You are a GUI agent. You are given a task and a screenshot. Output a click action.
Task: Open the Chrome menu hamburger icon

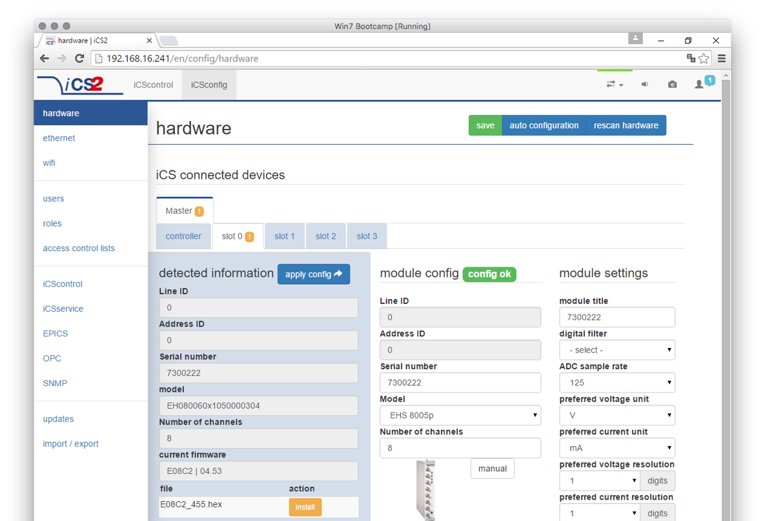722,58
